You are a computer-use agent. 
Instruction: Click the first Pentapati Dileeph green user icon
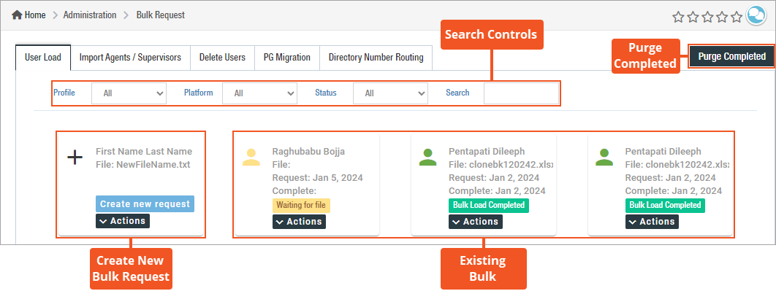point(428,157)
